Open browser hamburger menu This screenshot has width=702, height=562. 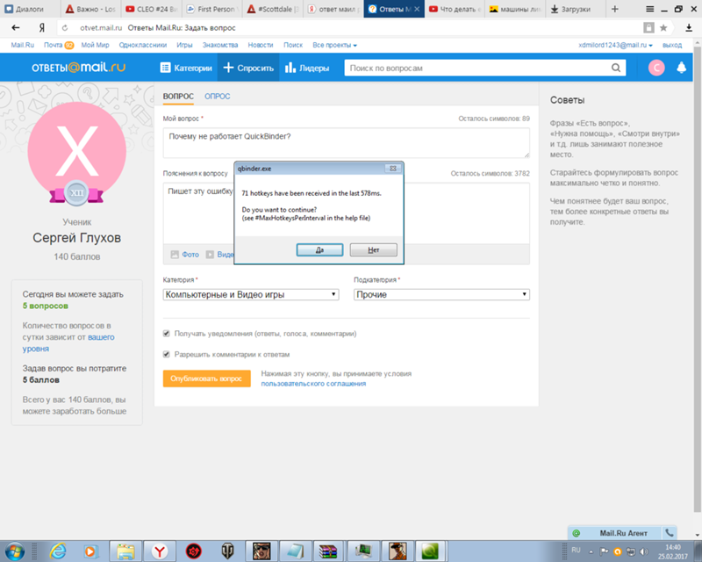[649, 9]
